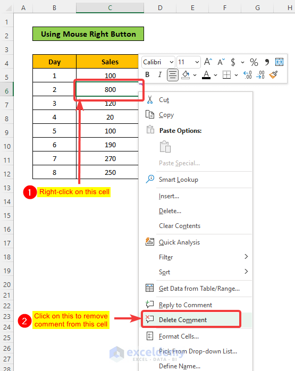Select Reply to Comment entry

coord(196,305)
